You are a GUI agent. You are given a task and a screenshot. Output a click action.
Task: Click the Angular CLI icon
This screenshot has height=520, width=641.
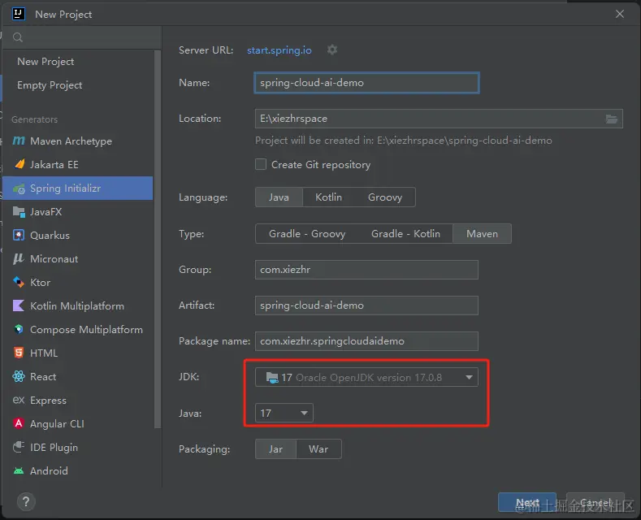coord(19,423)
